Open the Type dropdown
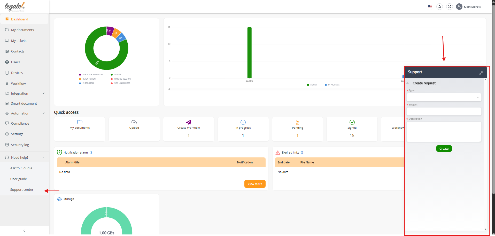The image size is (495, 236). [x=444, y=97]
